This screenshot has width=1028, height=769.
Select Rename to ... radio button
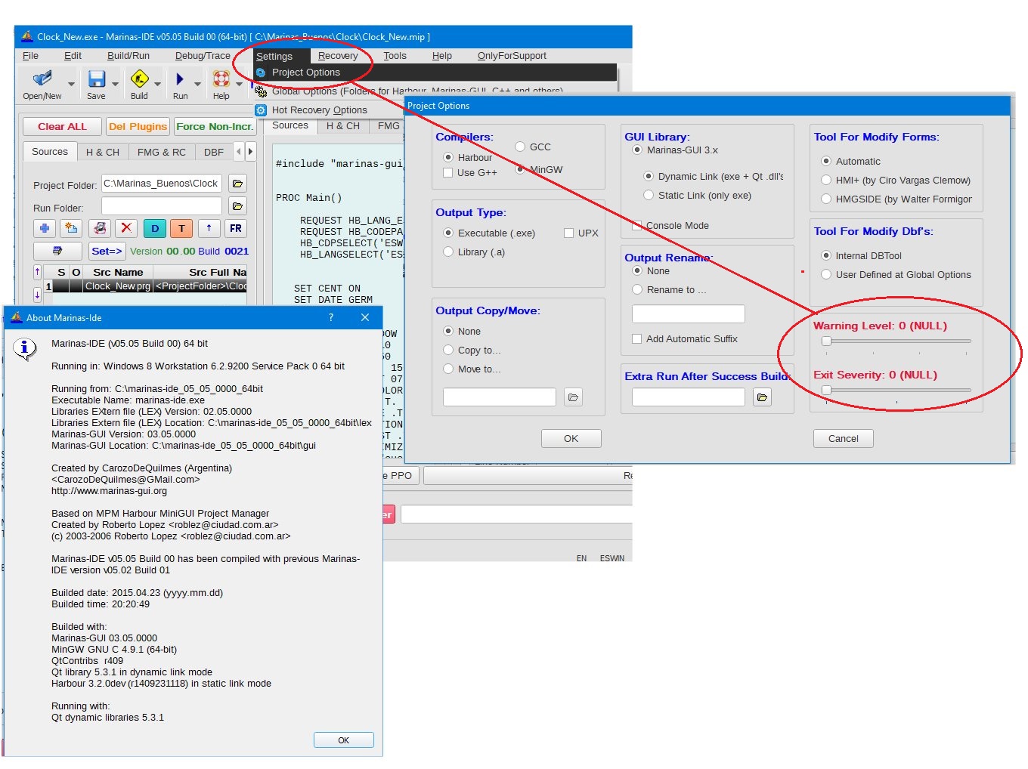click(x=637, y=289)
